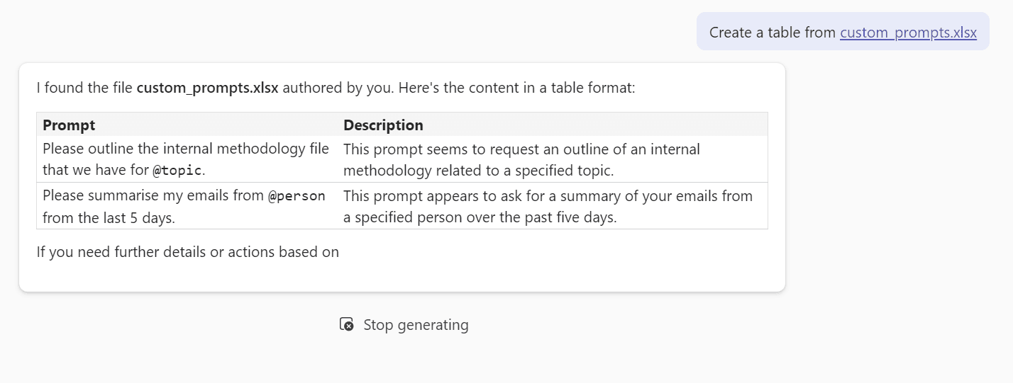Screen dimensions: 1013x383
Task: Select the @topic placeholder in the table
Action: point(177,170)
